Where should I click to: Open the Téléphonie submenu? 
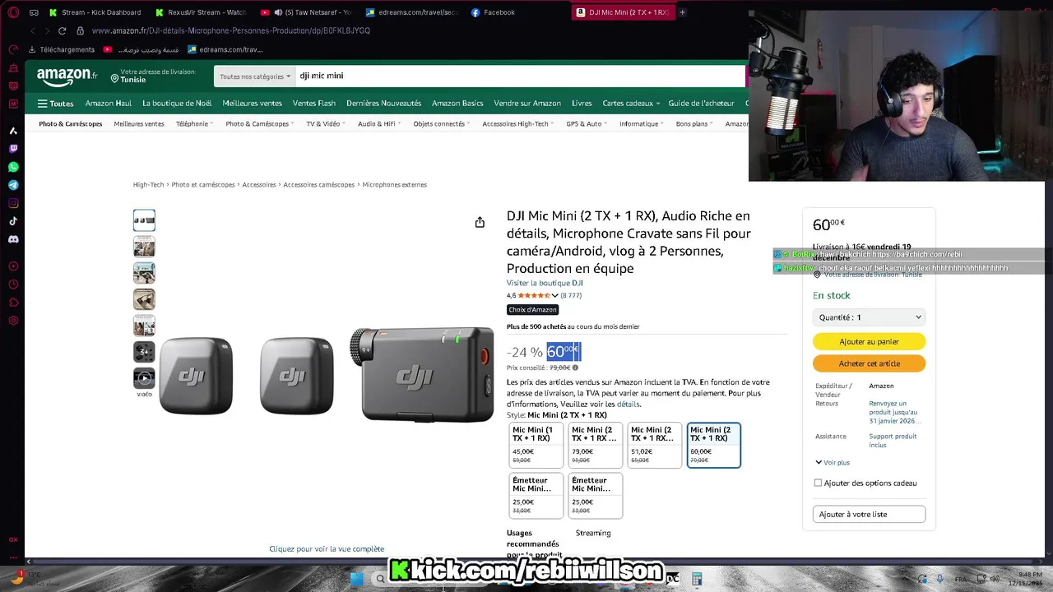(194, 124)
